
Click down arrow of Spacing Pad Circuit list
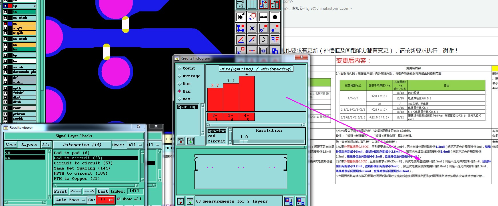230,142
